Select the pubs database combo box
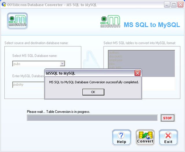 [38, 64]
